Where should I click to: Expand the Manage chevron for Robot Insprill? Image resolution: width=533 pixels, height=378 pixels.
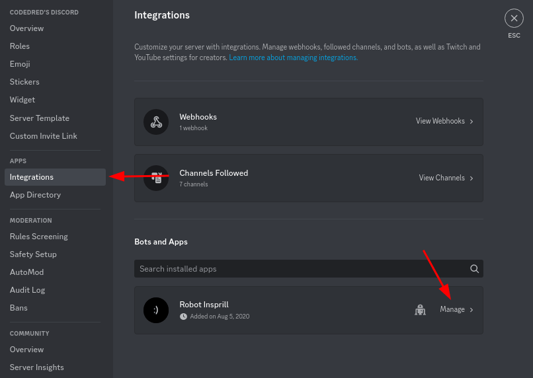(x=471, y=310)
